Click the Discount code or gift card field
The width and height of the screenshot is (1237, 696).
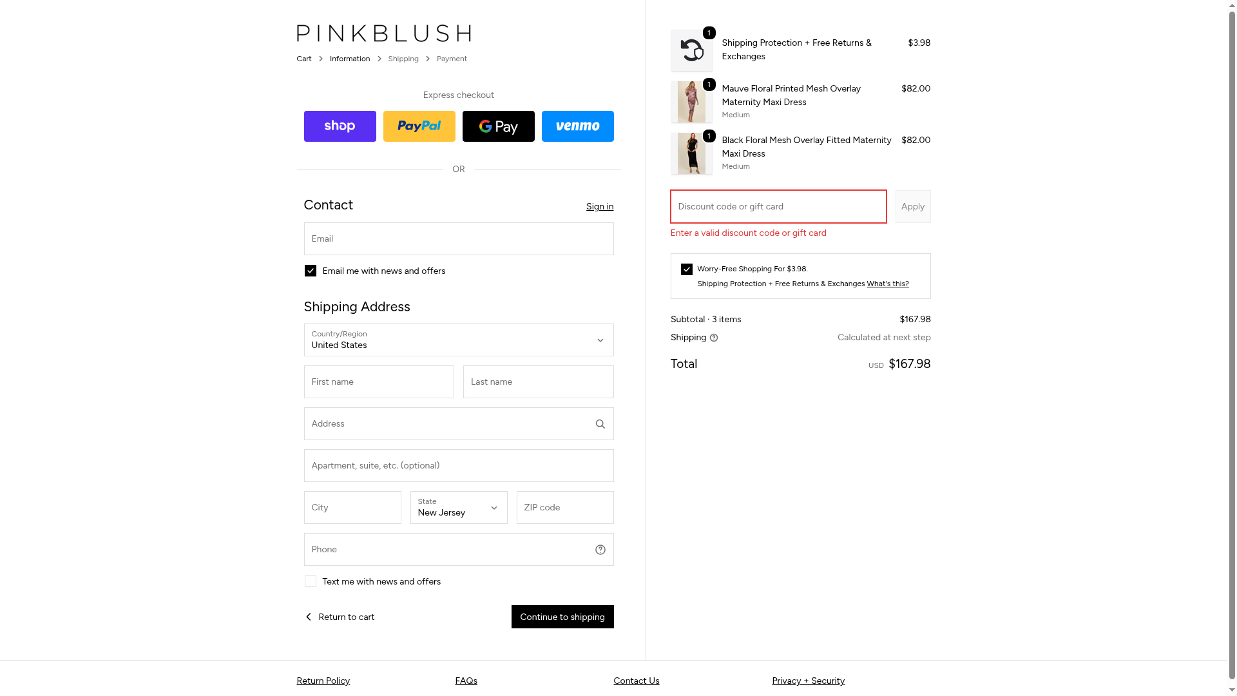[778, 207]
